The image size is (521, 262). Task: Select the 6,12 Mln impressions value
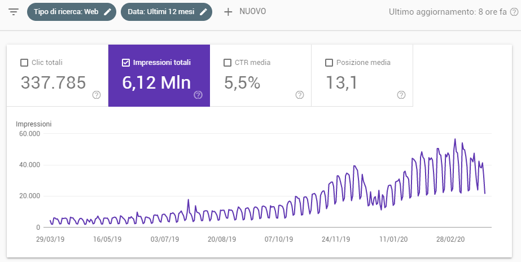[x=156, y=82]
